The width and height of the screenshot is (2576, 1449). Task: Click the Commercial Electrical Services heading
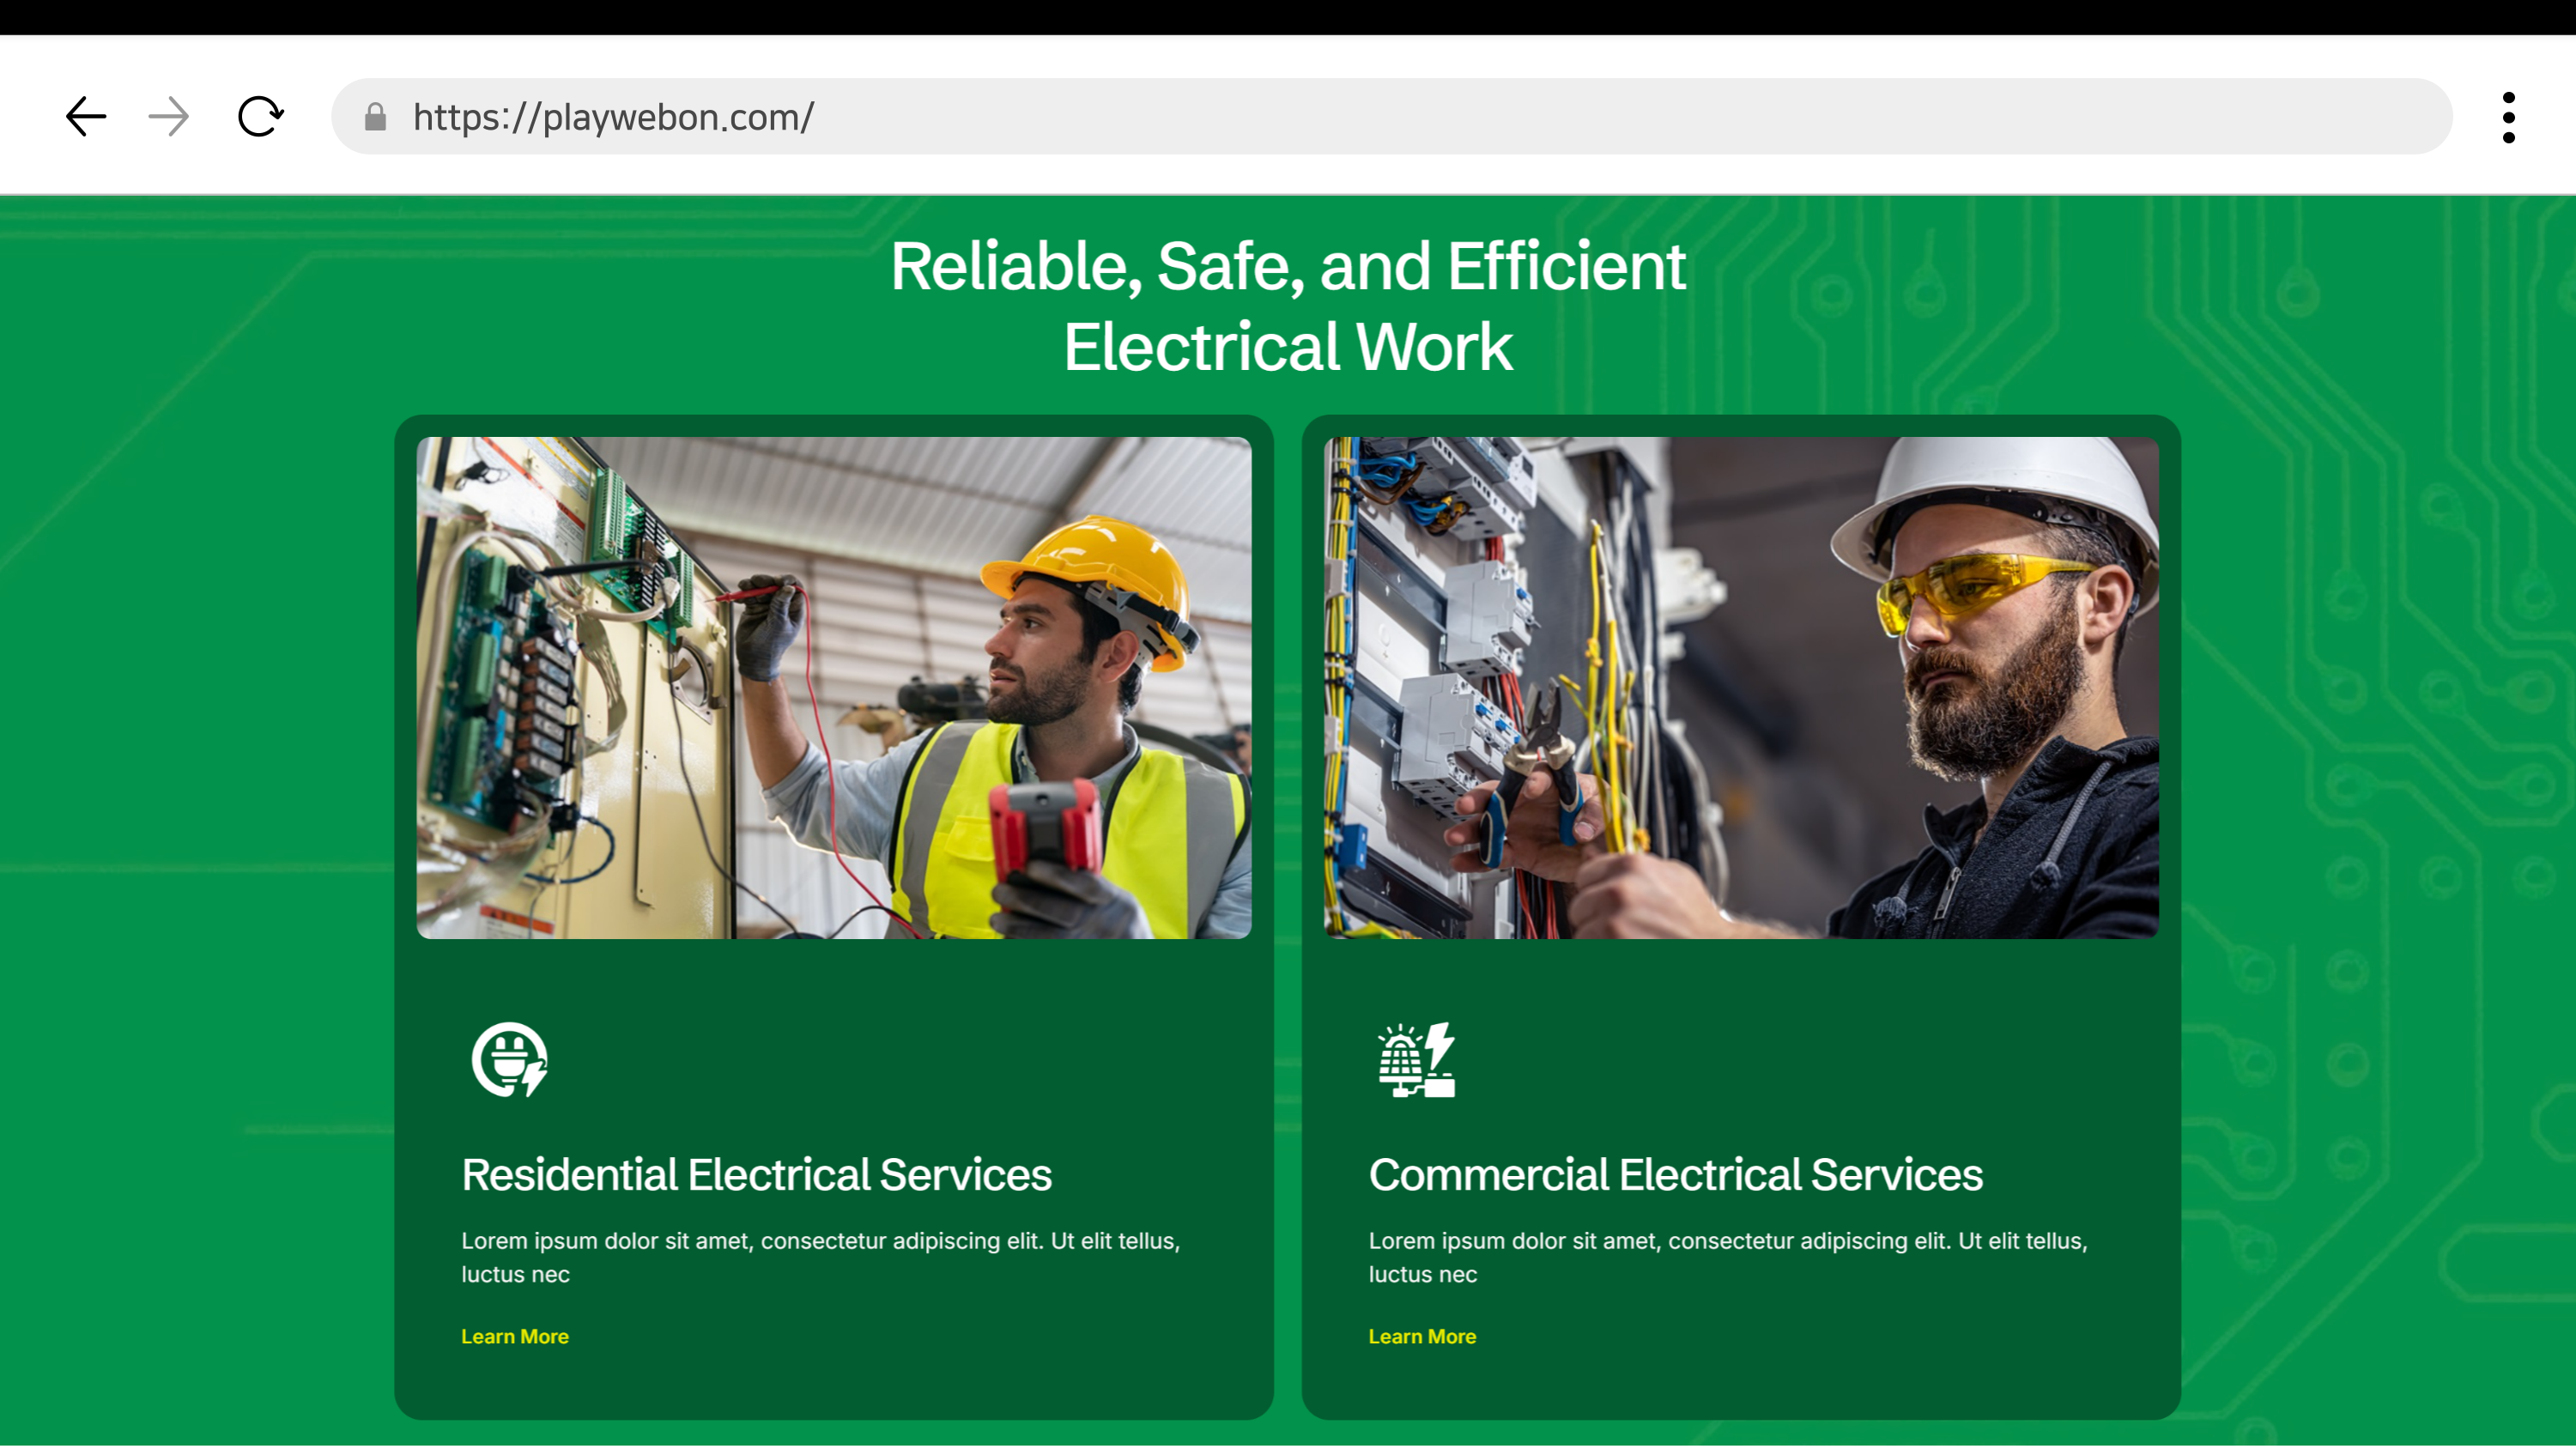(x=1675, y=1174)
